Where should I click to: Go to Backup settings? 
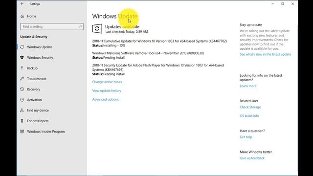[32, 68]
